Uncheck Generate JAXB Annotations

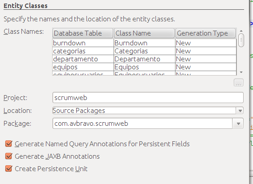pos(8,156)
